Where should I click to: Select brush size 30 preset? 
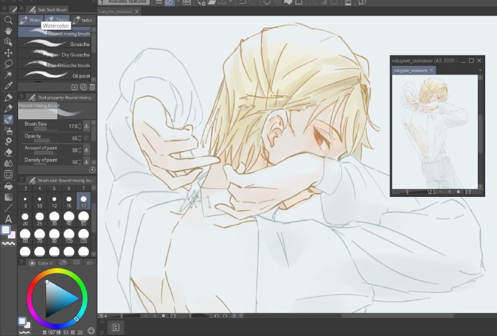pos(54,219)
